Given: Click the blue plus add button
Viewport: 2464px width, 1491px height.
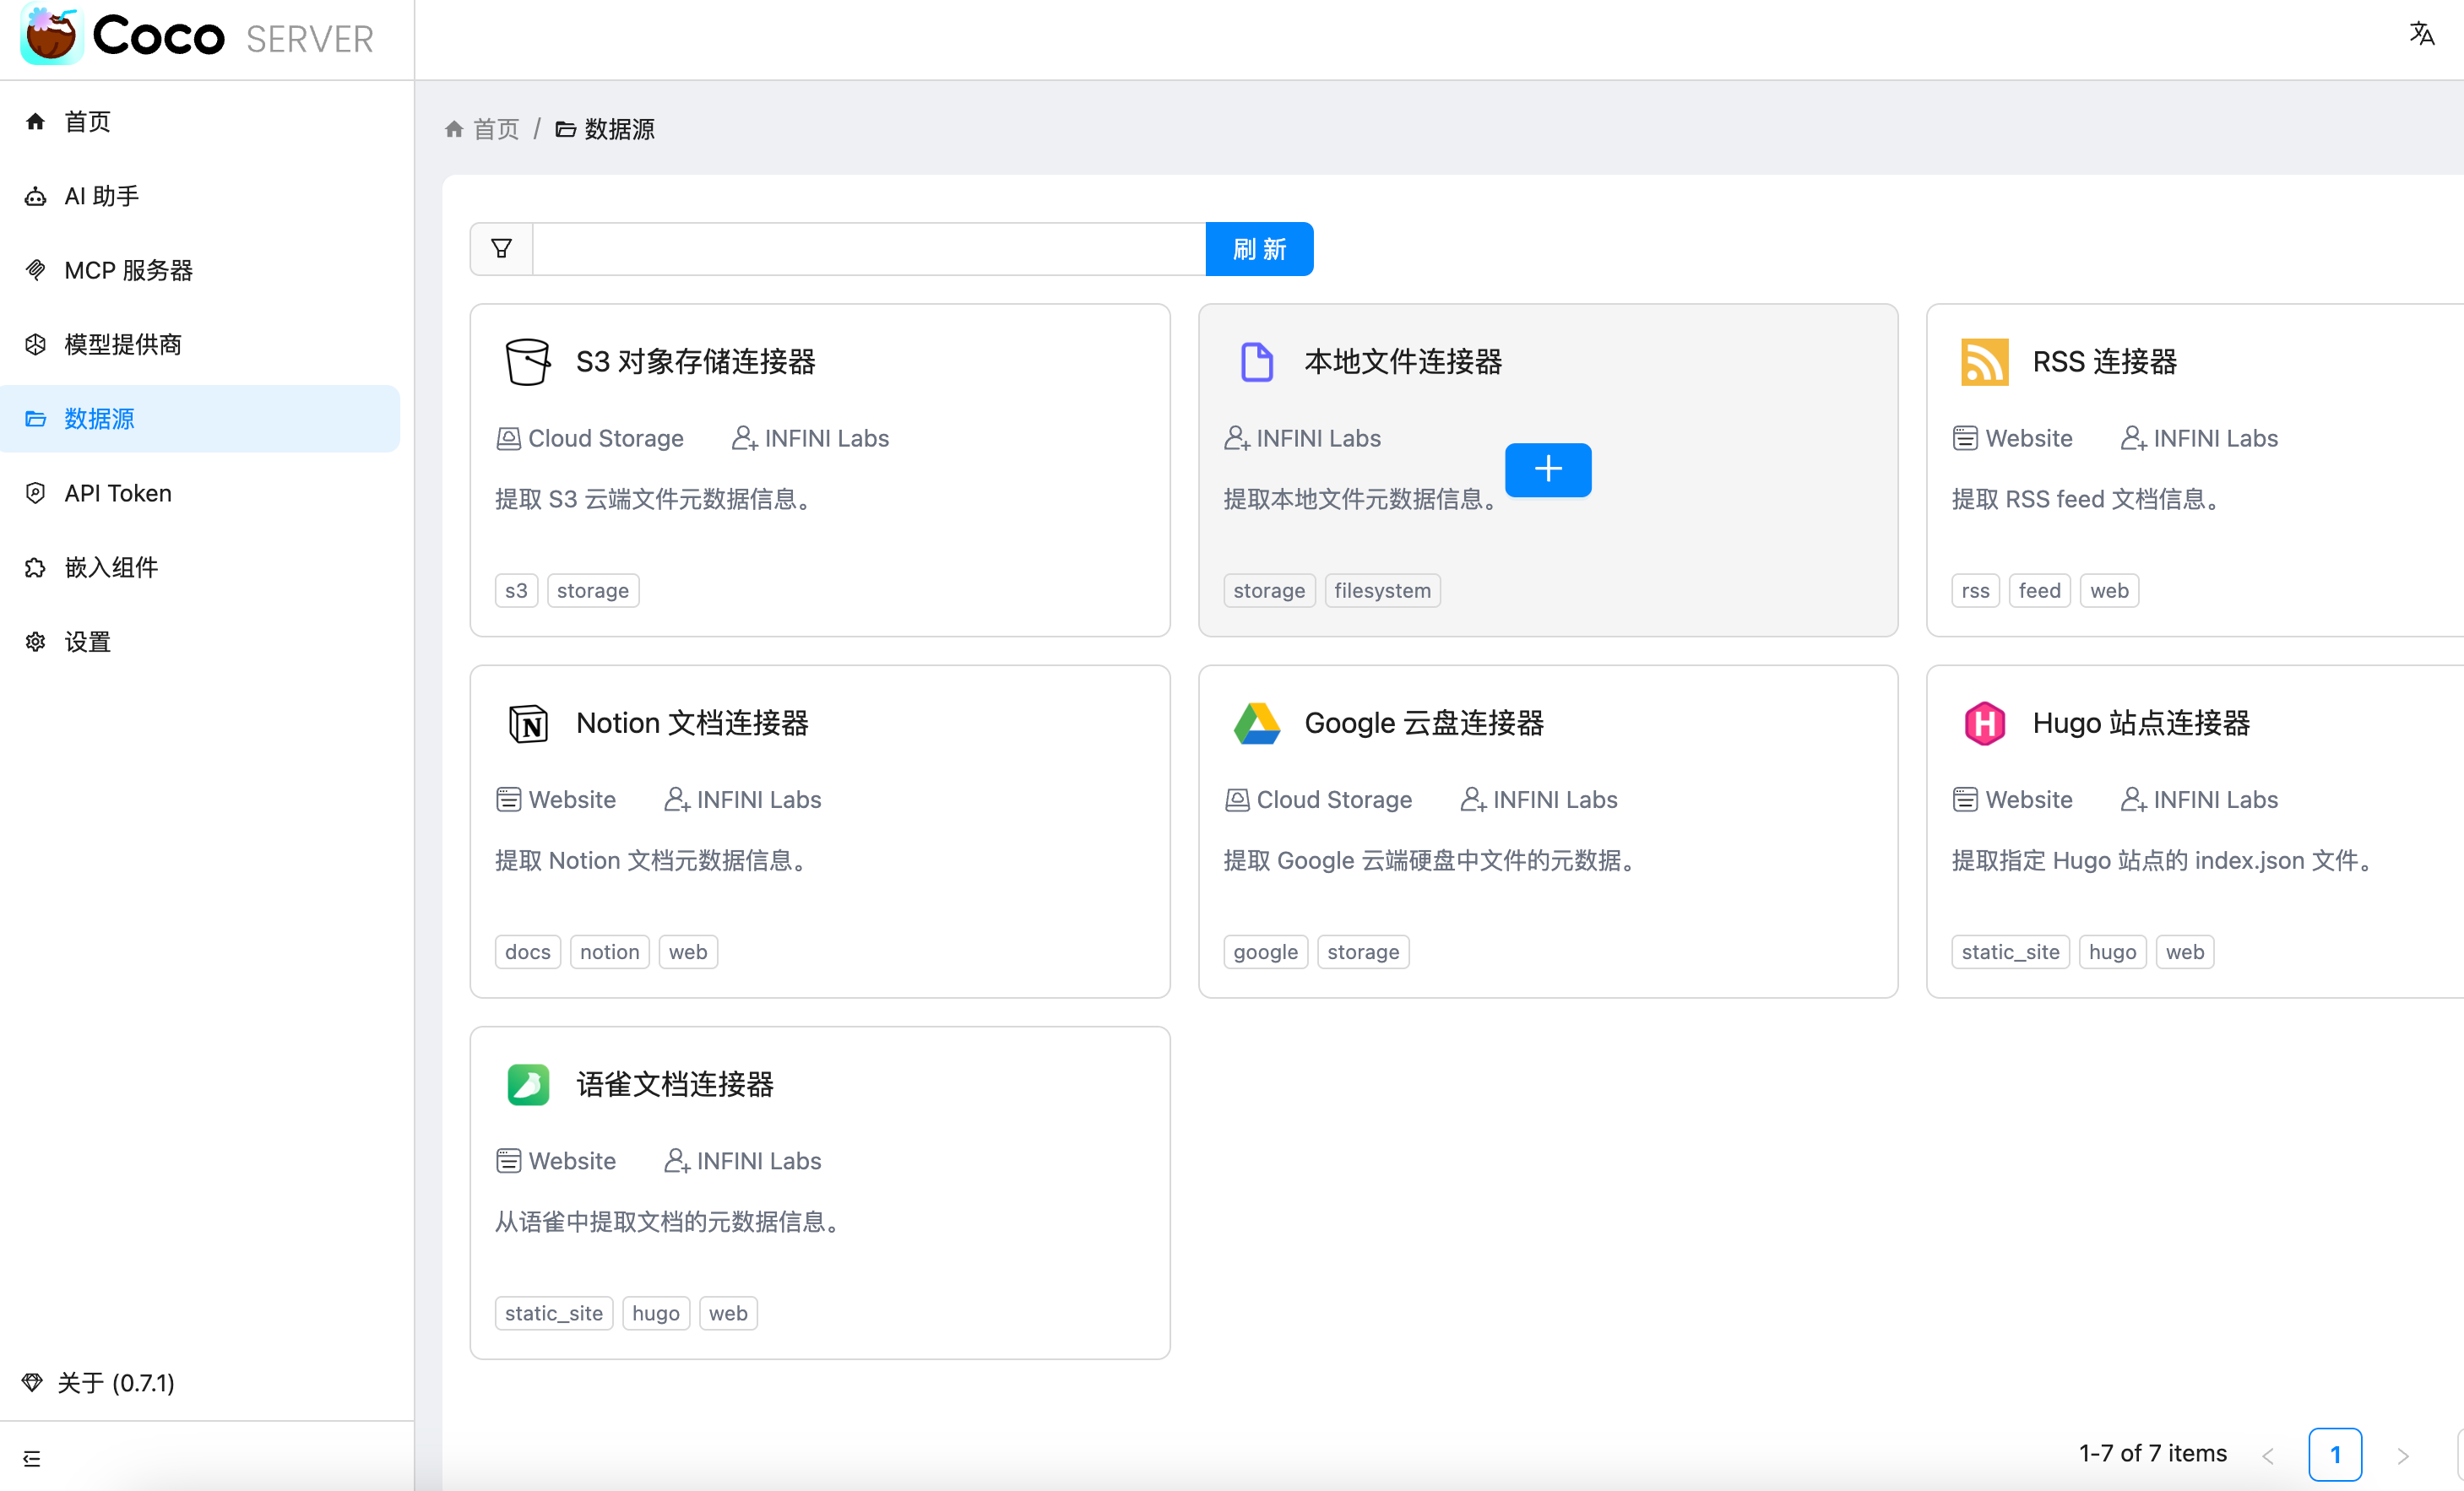Looking at the screenshot, I should pos(1547,469).
